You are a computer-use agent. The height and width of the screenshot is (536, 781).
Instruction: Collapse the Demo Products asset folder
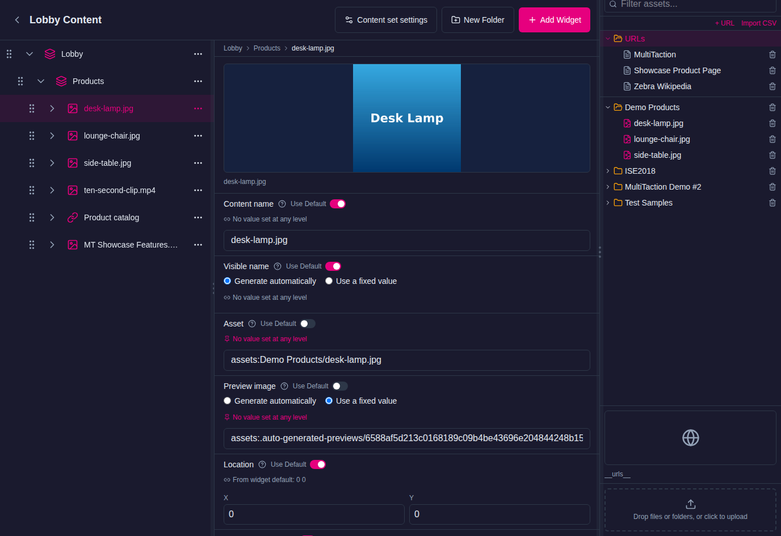(608, 107)
